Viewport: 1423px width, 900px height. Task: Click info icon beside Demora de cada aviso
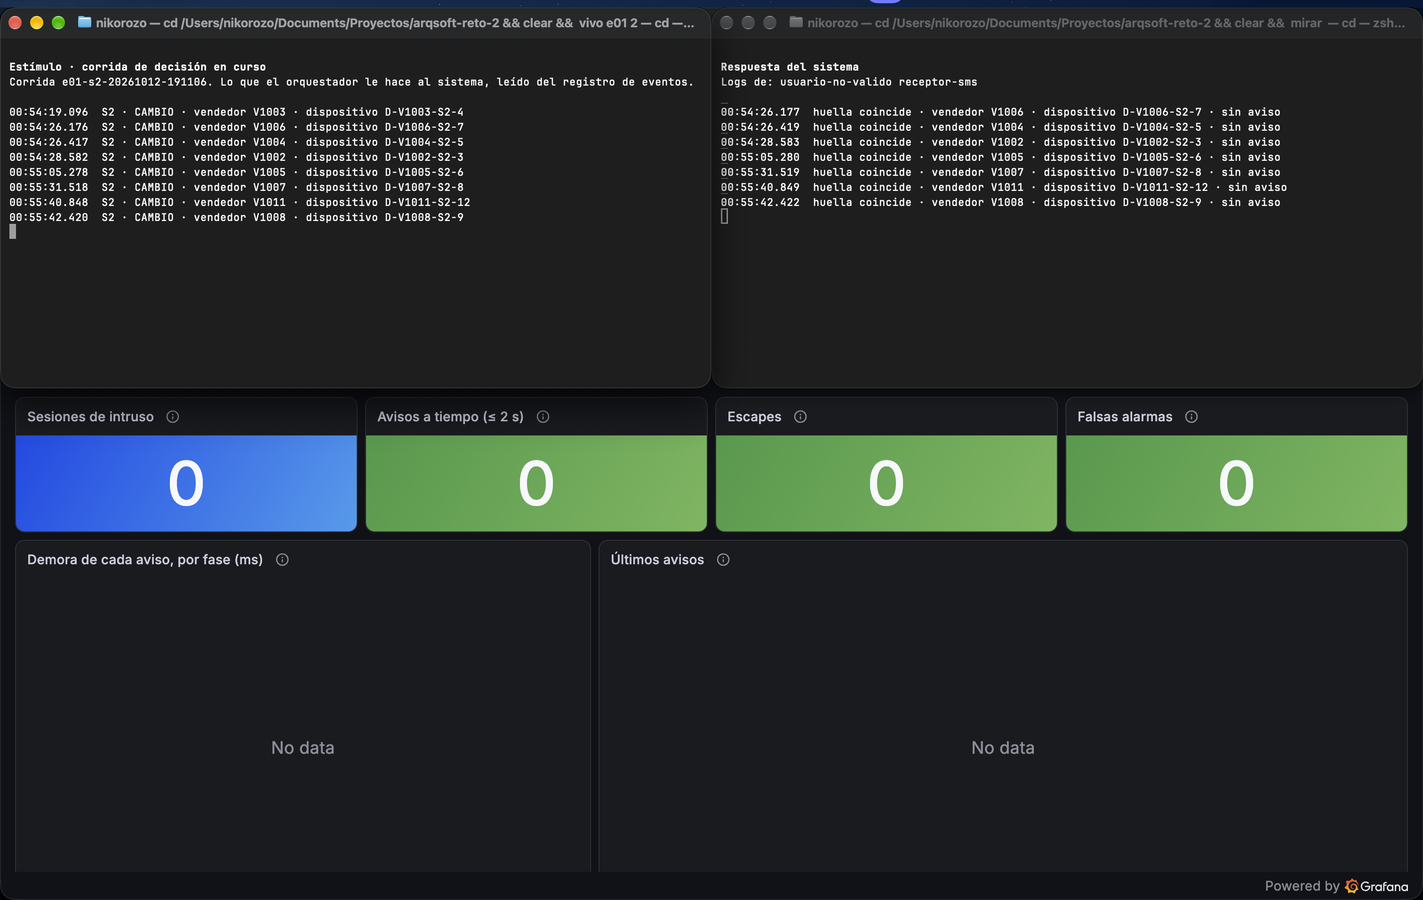click(282, 560)
